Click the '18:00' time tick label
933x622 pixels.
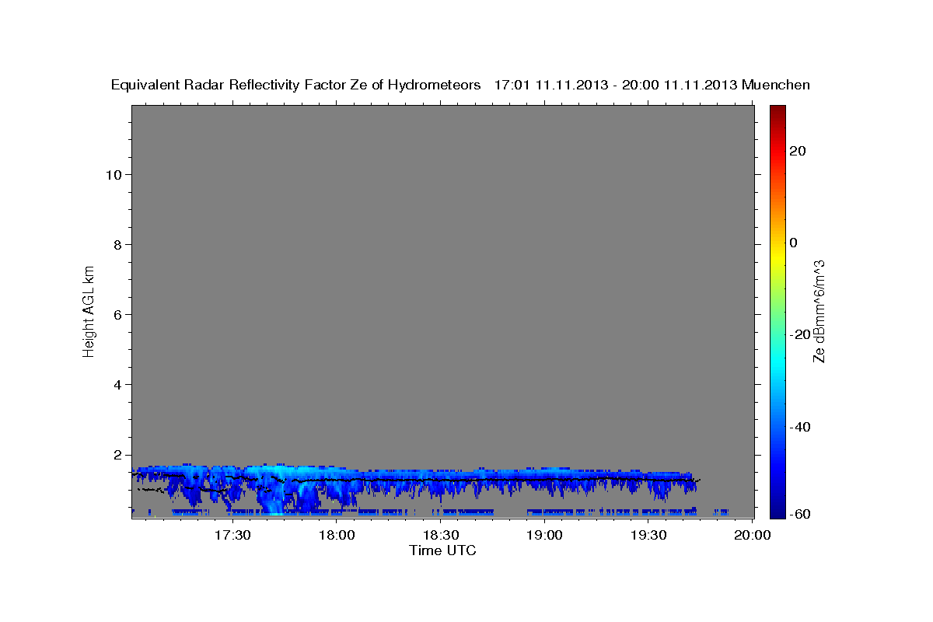point(337,536)
